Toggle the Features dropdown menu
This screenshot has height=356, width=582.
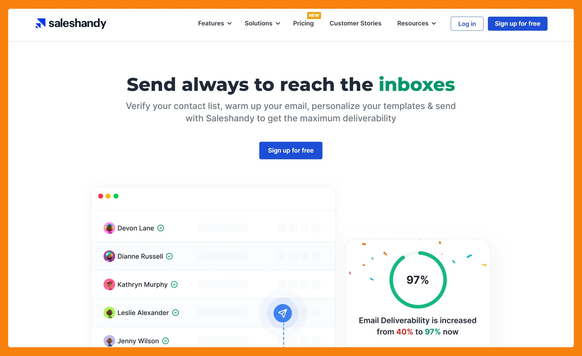point(215,23)
